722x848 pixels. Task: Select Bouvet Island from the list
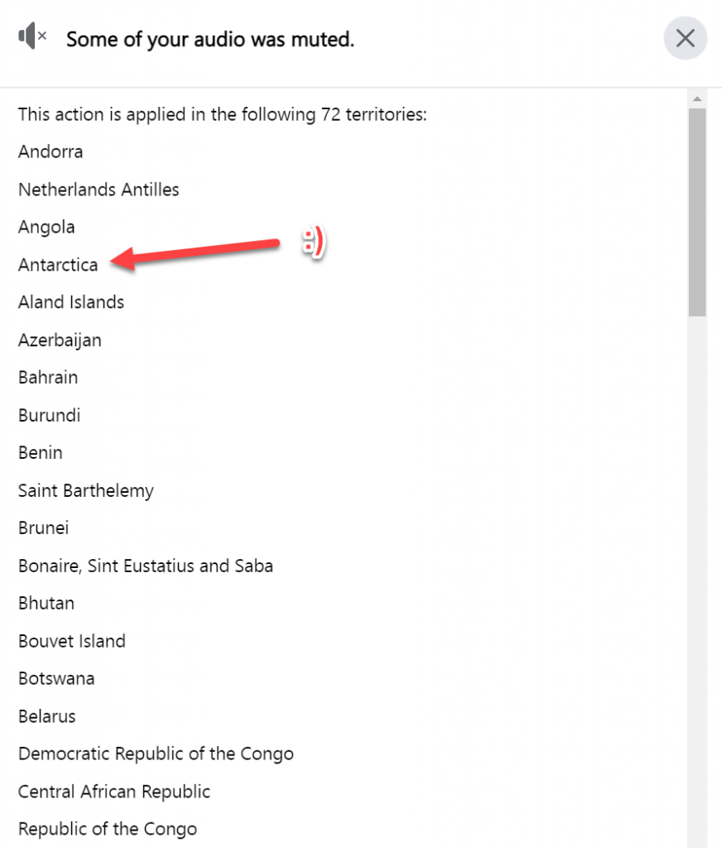(72, 641)
